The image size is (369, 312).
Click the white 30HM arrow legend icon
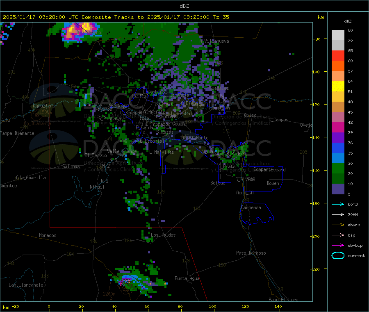(x=338, y=214)
